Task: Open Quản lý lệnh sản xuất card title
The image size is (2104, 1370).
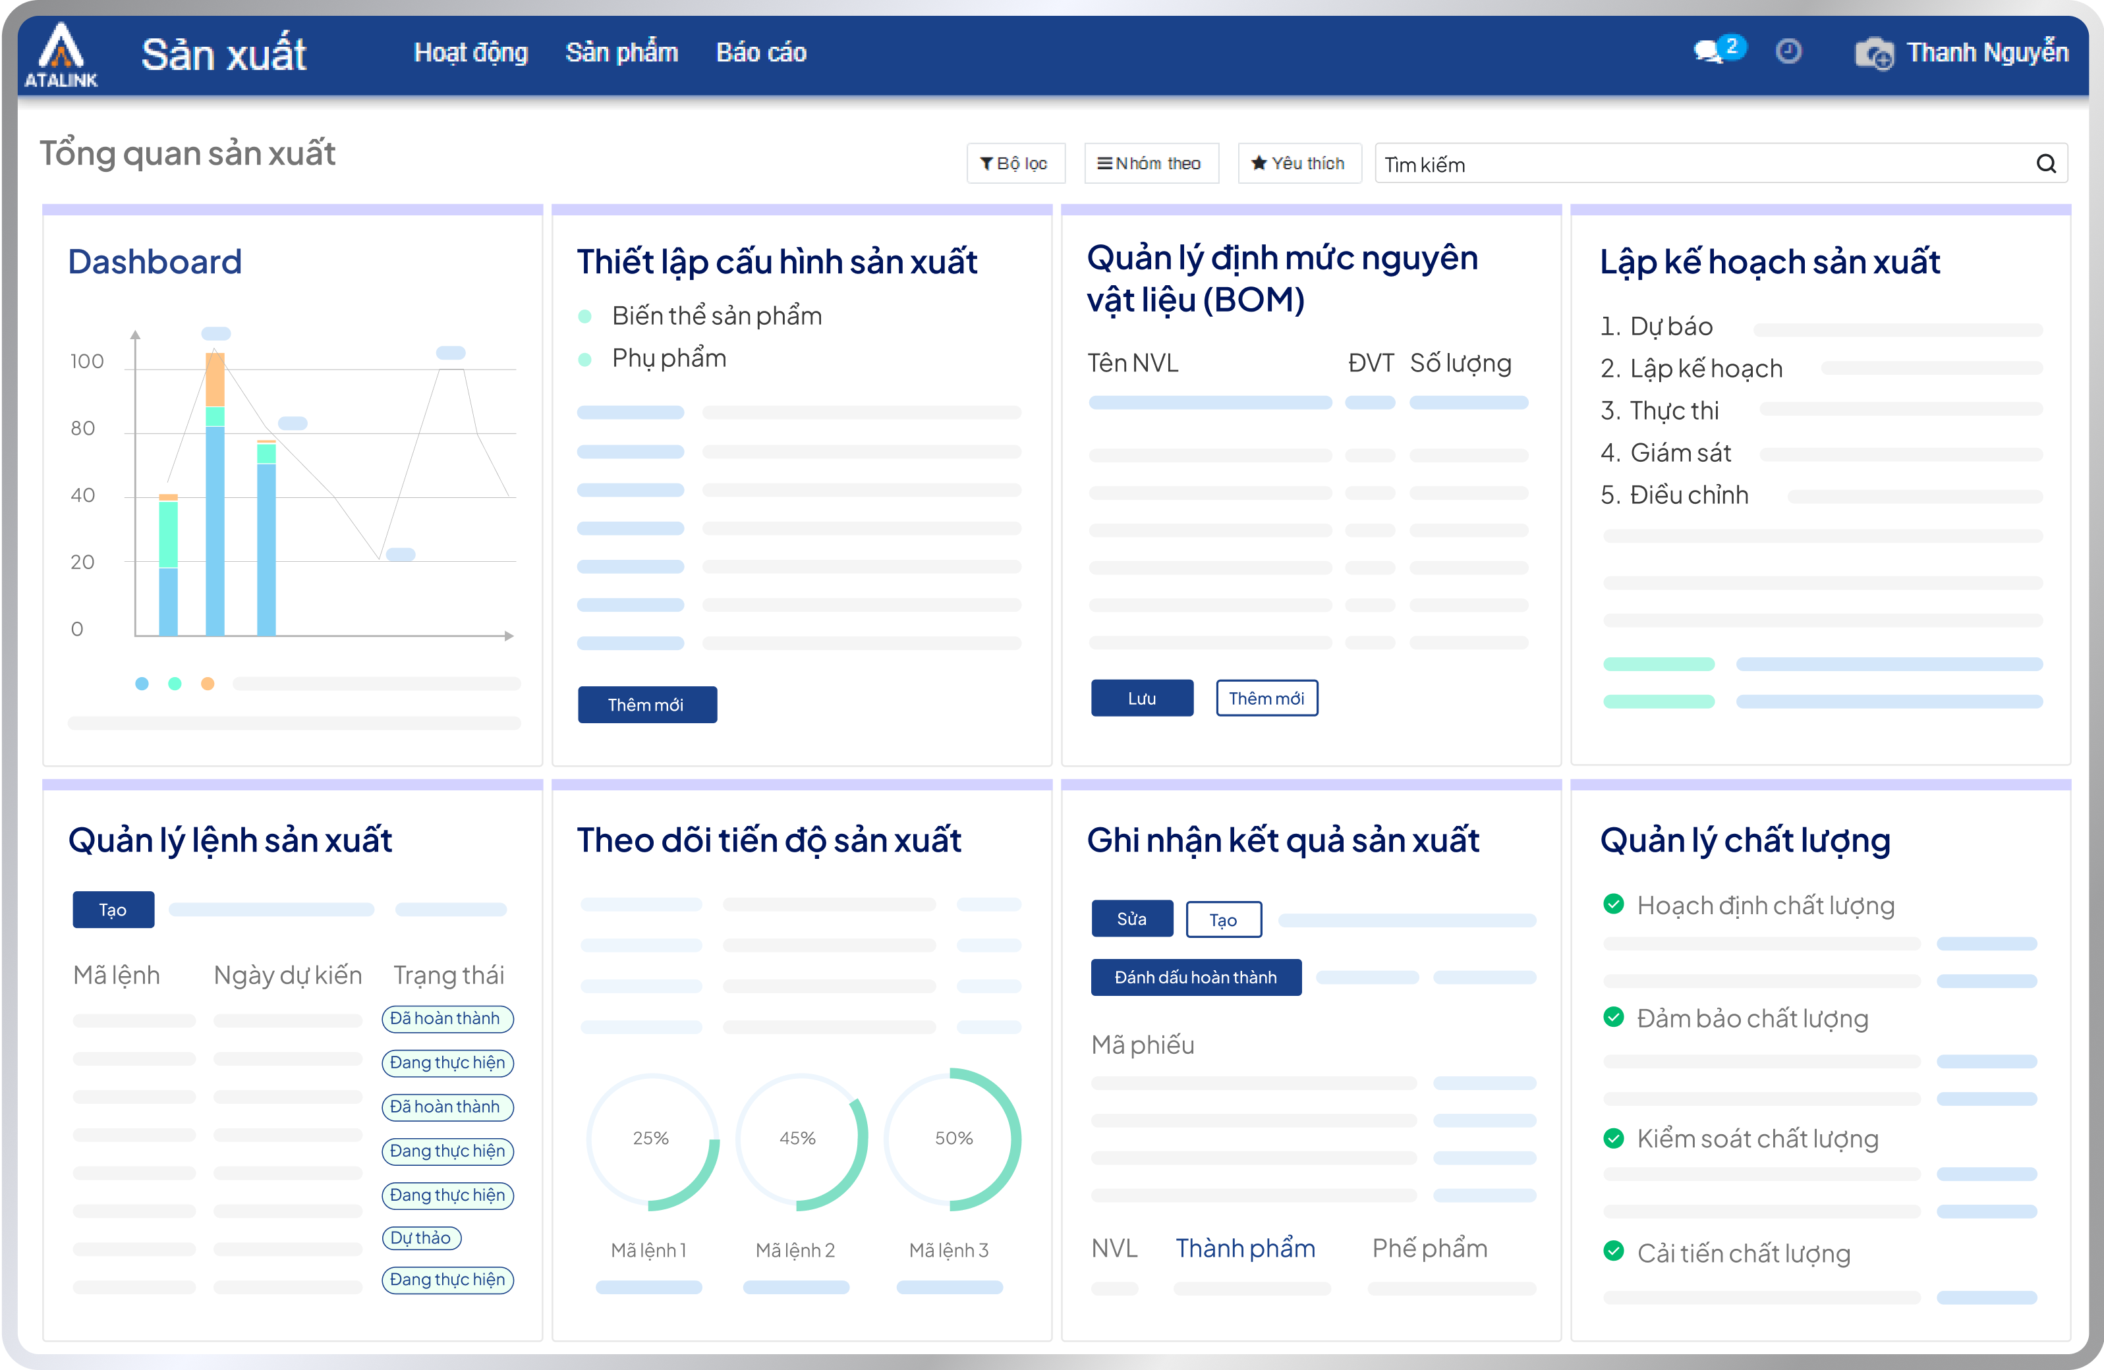Action: click(x=230, y=840)
